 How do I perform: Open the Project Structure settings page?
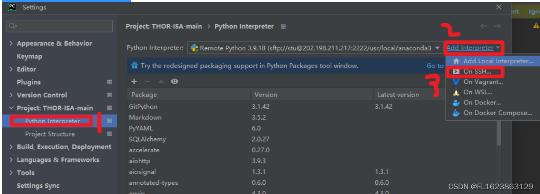point(50,134)
